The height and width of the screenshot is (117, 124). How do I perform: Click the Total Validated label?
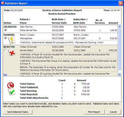pyautogui.click(x=29, y=87)
